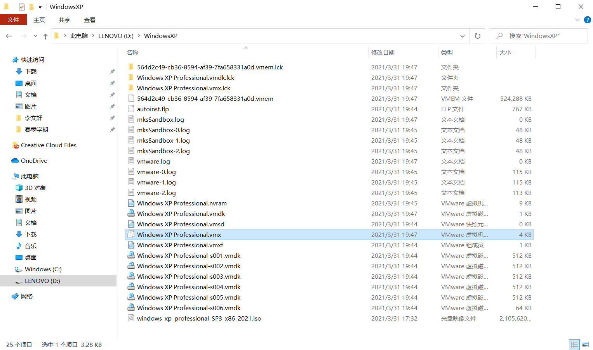Select Windows XP Professional.vmsd icon
Viewport: 593px width, 350px height.
tap(131, 224)
